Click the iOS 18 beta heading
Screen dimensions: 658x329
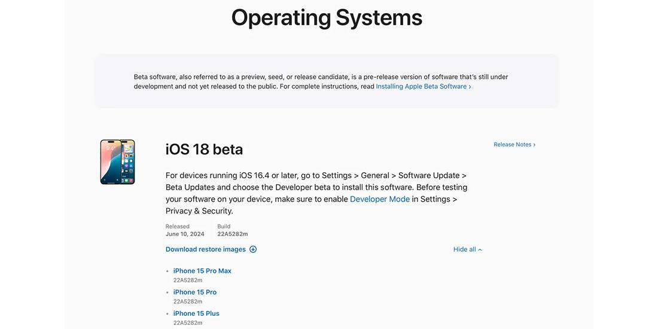[x=205, y=150]
